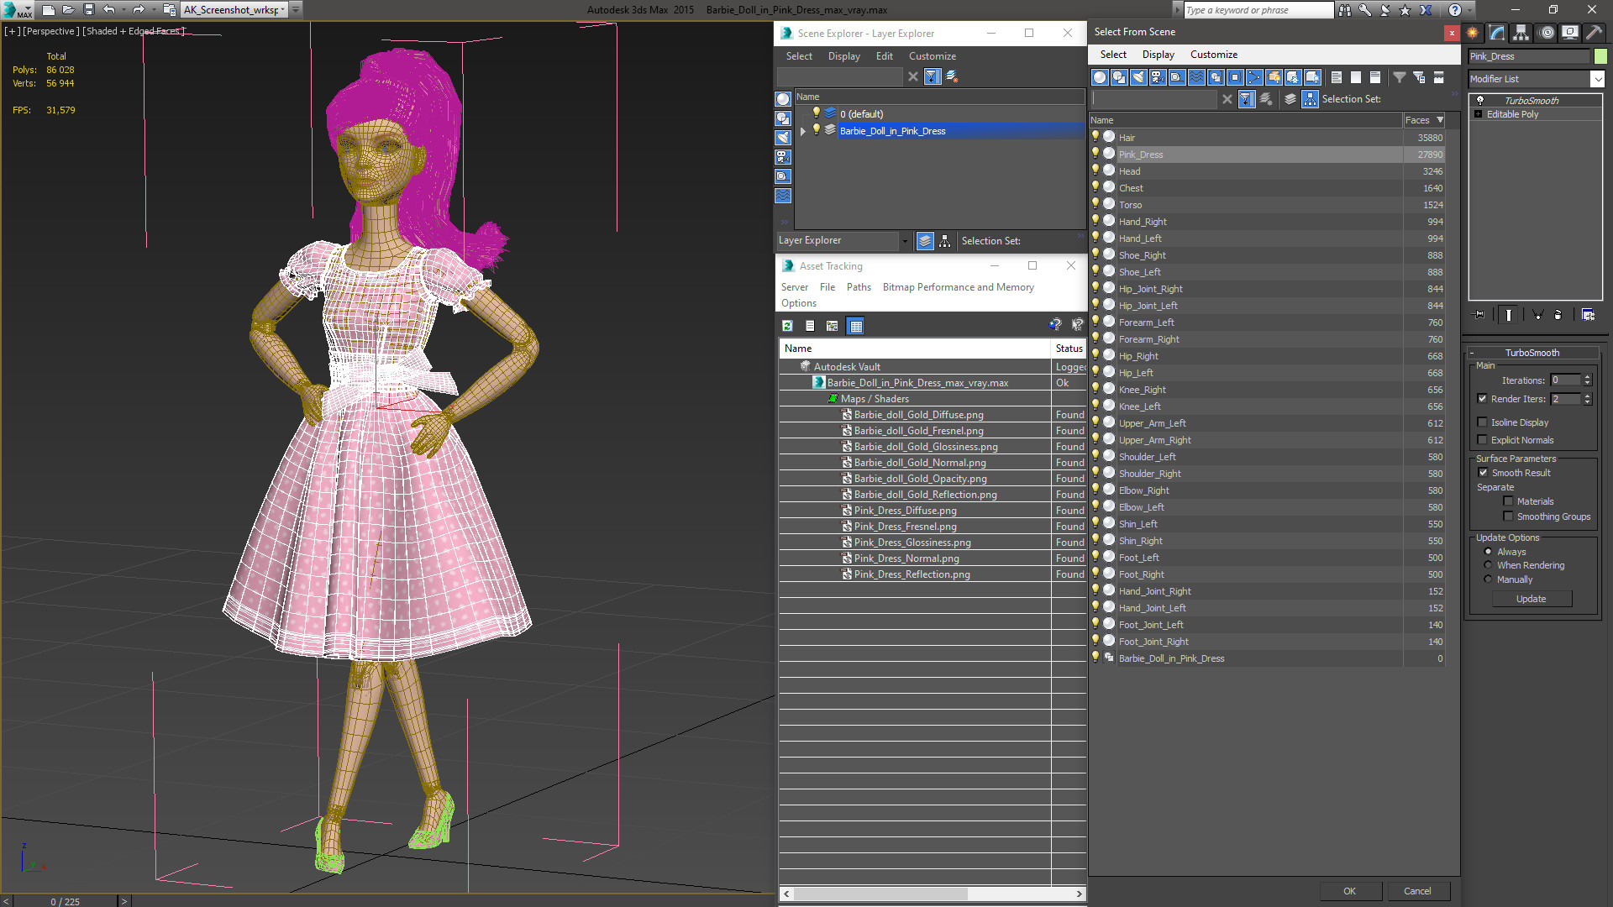This screenshot has width=1613, height=907.
Task: Click the Cancel button in Select From Scene
Action: click(x=1417, y=891)
